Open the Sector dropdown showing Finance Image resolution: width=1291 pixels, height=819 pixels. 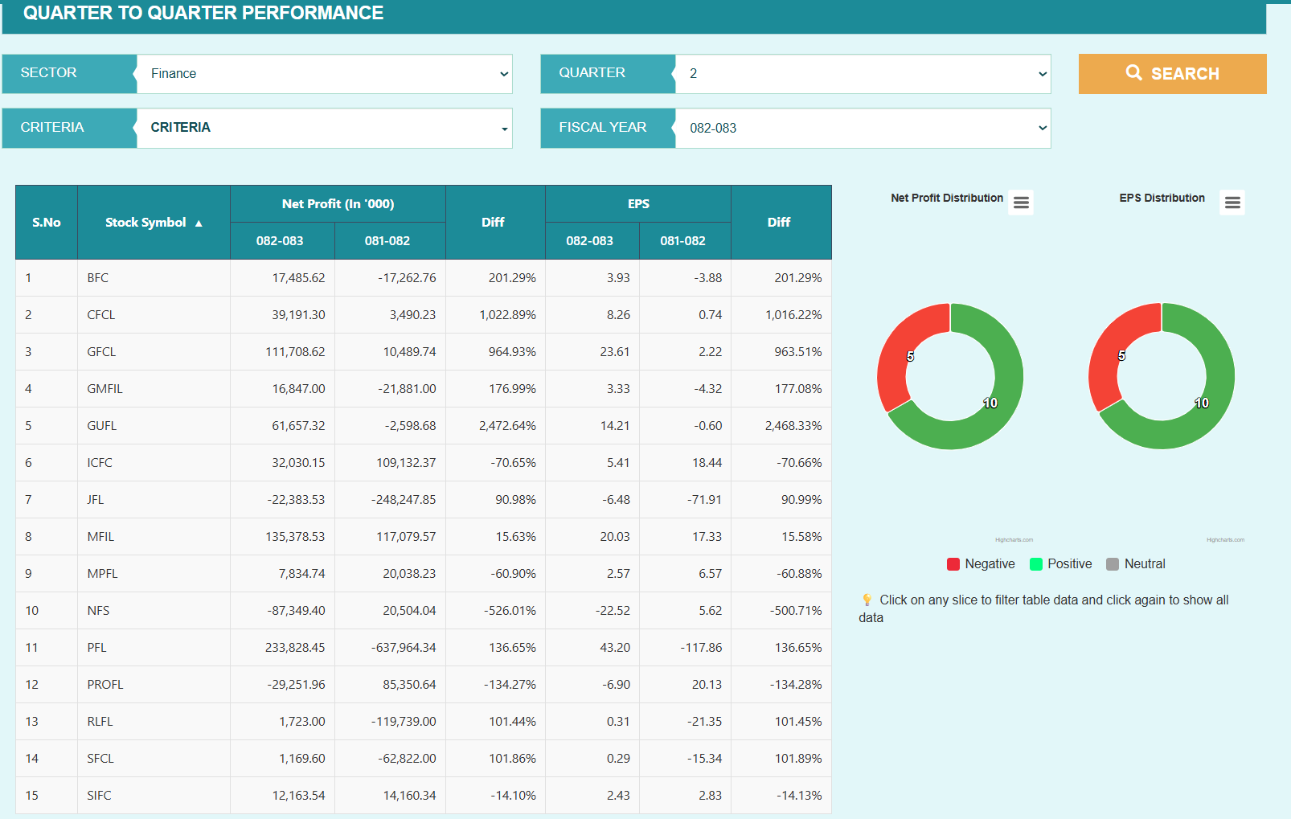coord(324,74)
